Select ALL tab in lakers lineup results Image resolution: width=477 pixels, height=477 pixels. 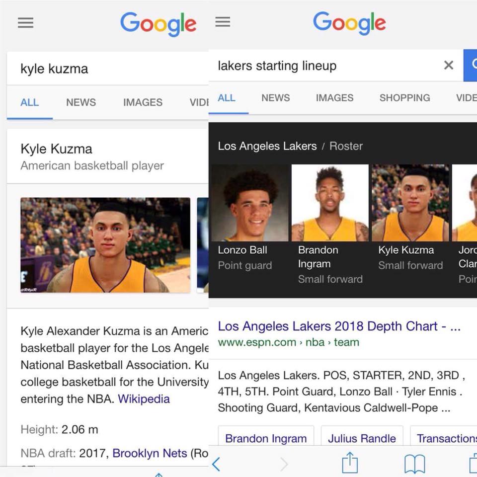pos(227,98)
